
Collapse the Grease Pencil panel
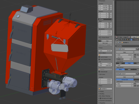99,38
